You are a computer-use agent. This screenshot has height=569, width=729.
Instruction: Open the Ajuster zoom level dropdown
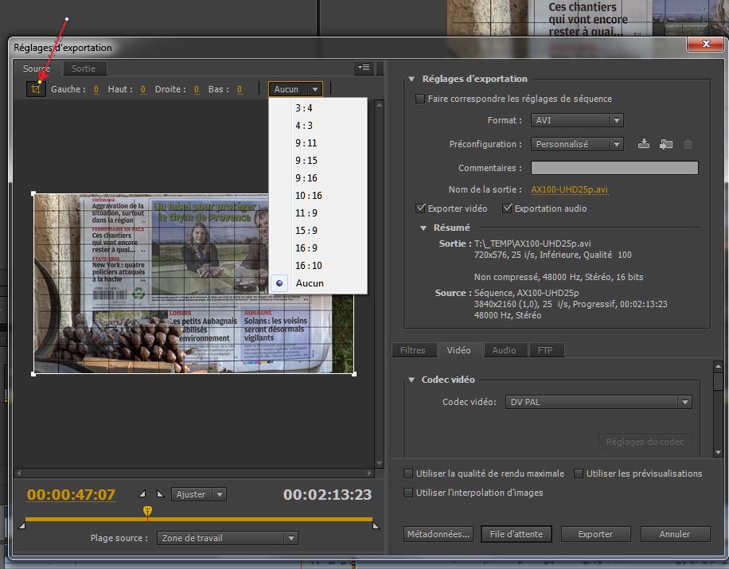(x=198, y=494)
